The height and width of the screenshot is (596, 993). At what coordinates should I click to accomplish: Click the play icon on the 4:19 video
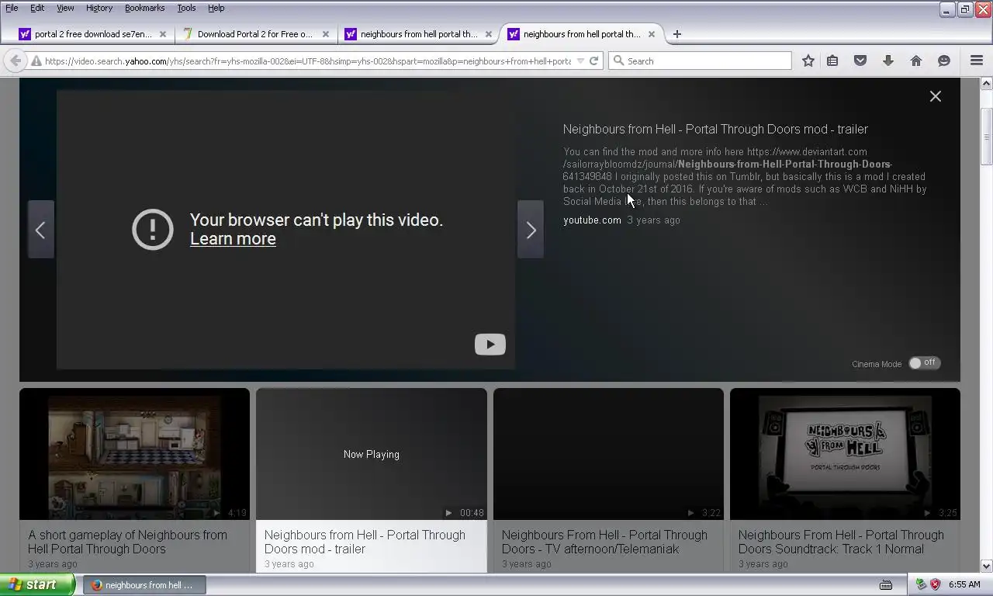[x=217, y=513]
